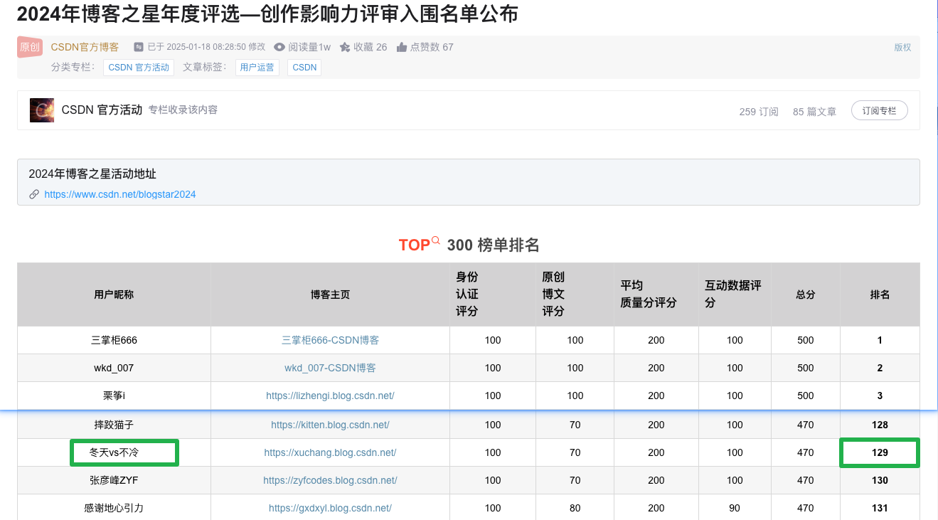Click the 博客主页 column header
The image size is (938, 520).
coord(331,295)
